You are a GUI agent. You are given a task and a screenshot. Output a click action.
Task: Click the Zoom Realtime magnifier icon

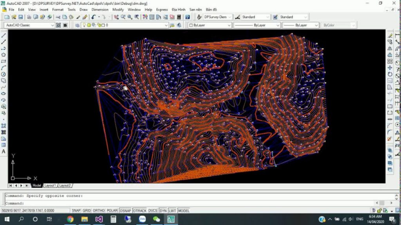click(x=123, y=17)
